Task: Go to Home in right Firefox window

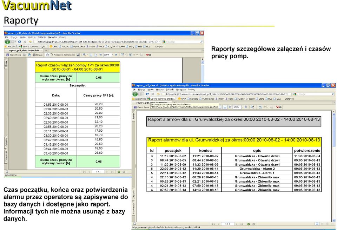Action: pyautogui.click(x=158, y=94)
